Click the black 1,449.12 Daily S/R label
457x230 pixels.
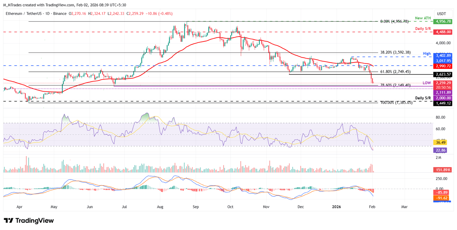pos(442,103)
